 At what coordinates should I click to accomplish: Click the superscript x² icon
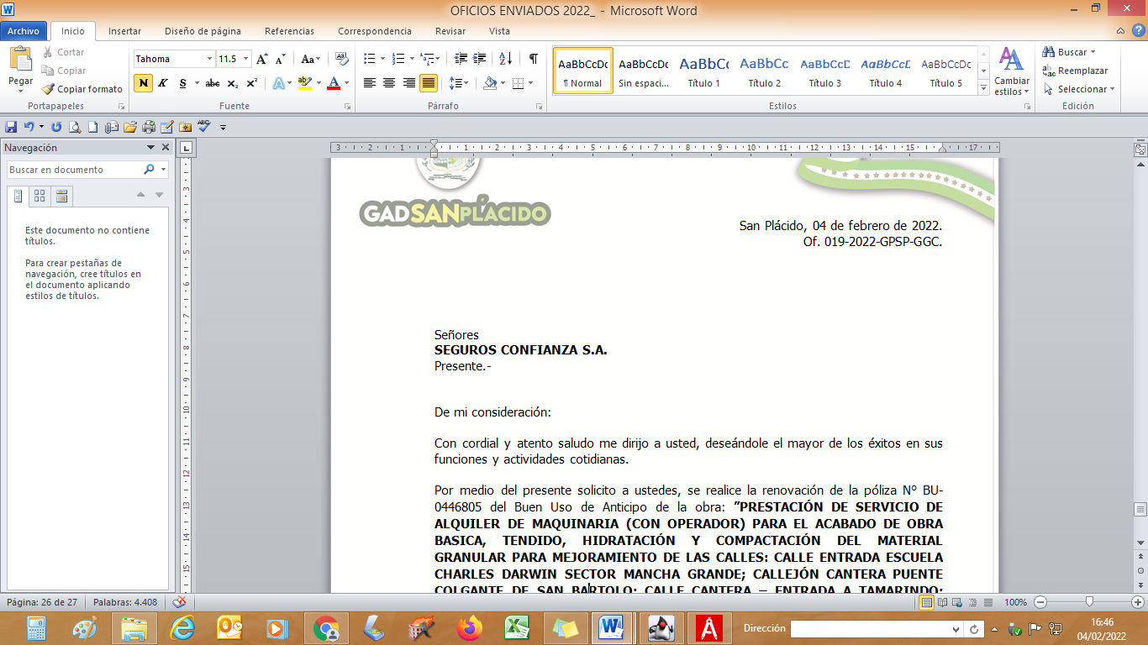(251, 83)
